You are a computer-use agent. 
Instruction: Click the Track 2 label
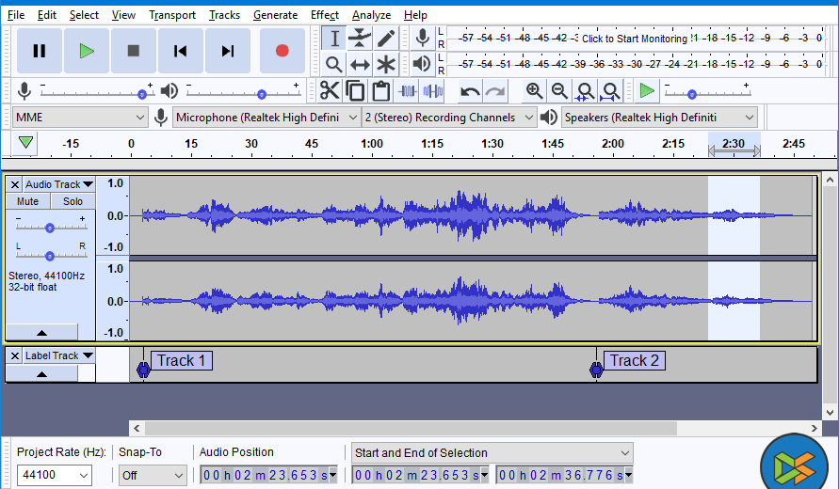[635, 360]
